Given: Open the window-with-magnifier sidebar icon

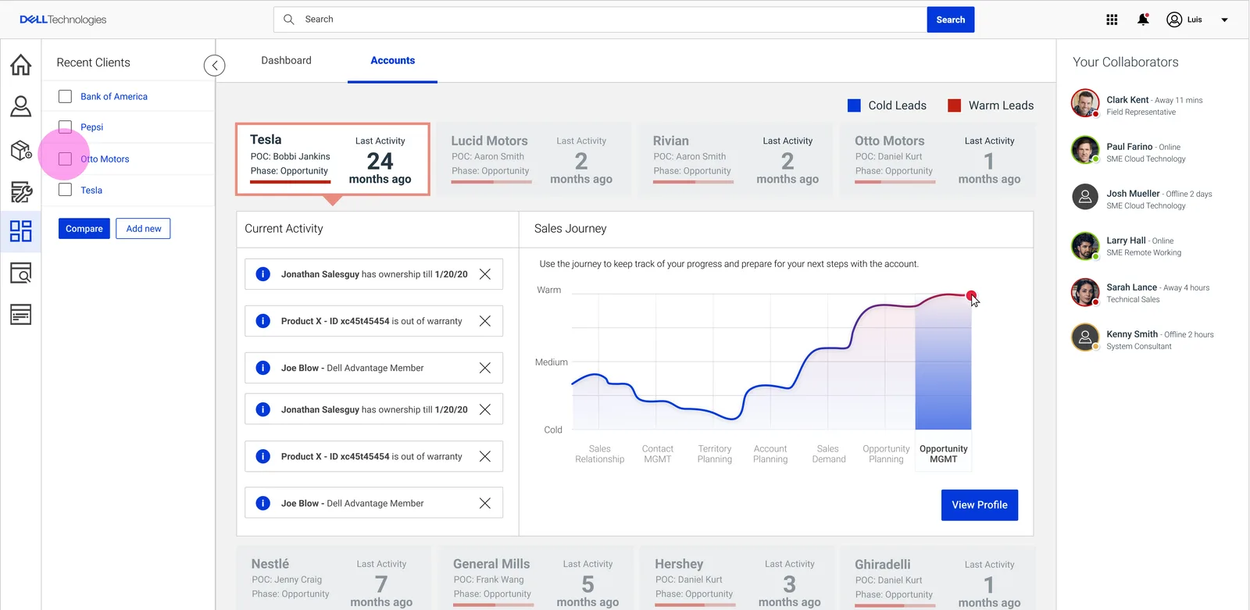Looking at the screenshot, I should 21,273.
